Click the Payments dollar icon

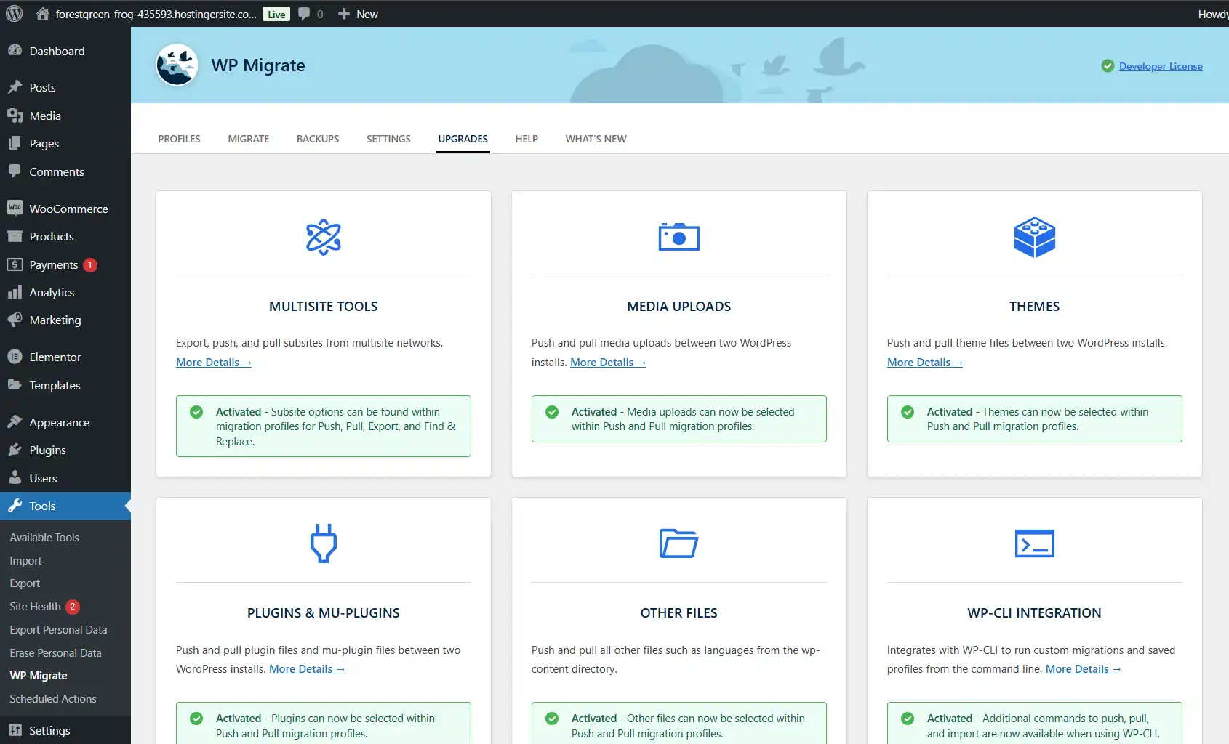15,264
